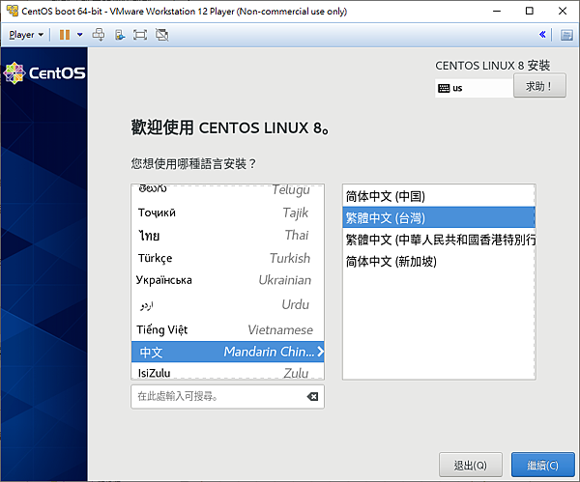This screenshot has width=580, height=482.
Task: Click Send Ctrl+Alt+Del toolbar icon
Action: point(99,35)
